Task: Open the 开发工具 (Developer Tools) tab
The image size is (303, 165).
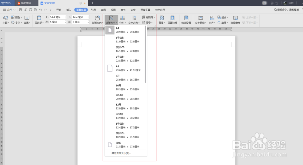Action: (x=145, y=10)
